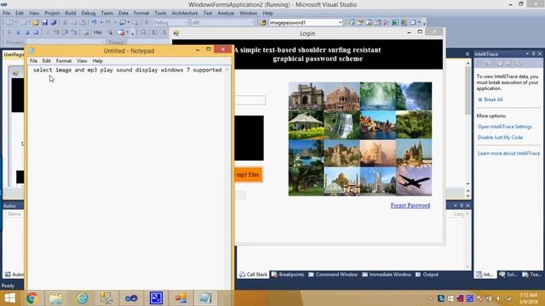Click the Start Page green toolbar icon
The width and height of the screenshot is (545, 306).
tap(395, 23)
